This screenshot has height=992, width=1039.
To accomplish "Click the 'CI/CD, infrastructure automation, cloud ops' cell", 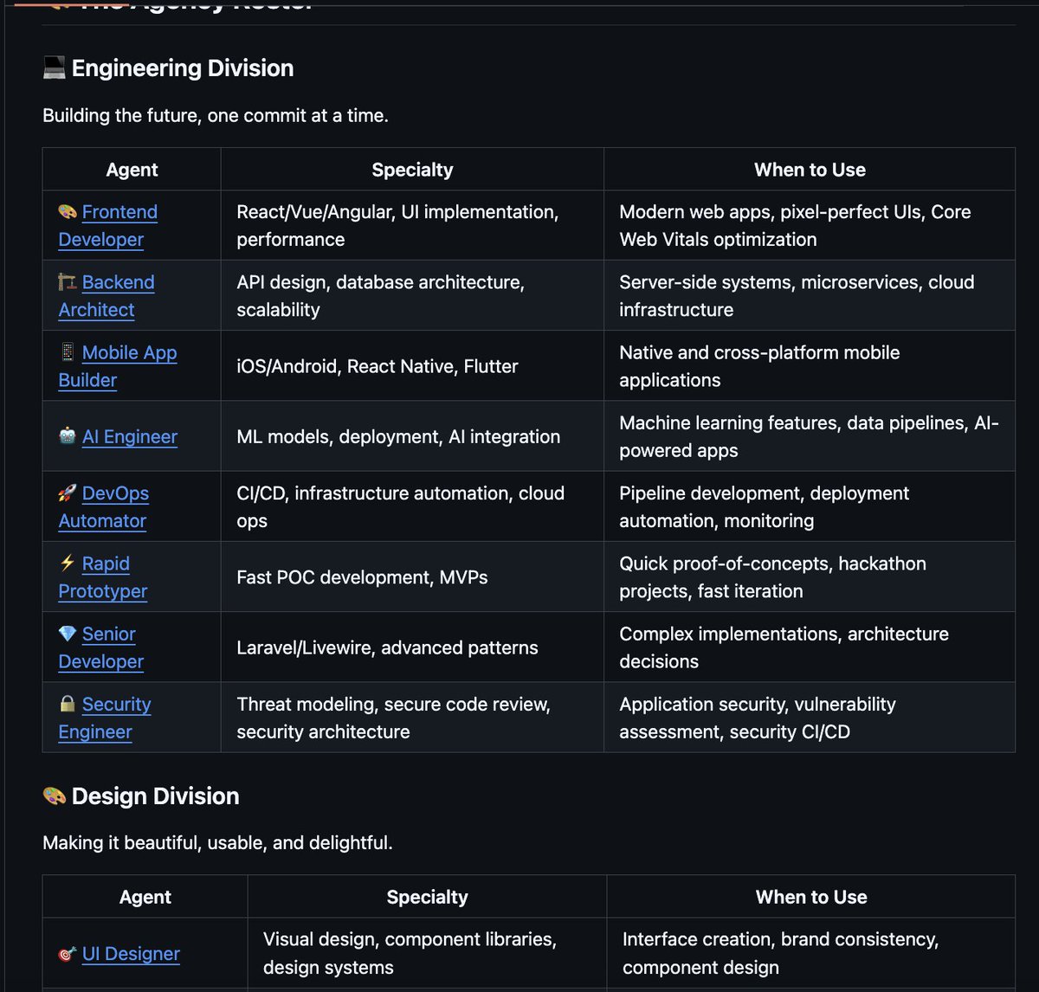I will 412,506.
